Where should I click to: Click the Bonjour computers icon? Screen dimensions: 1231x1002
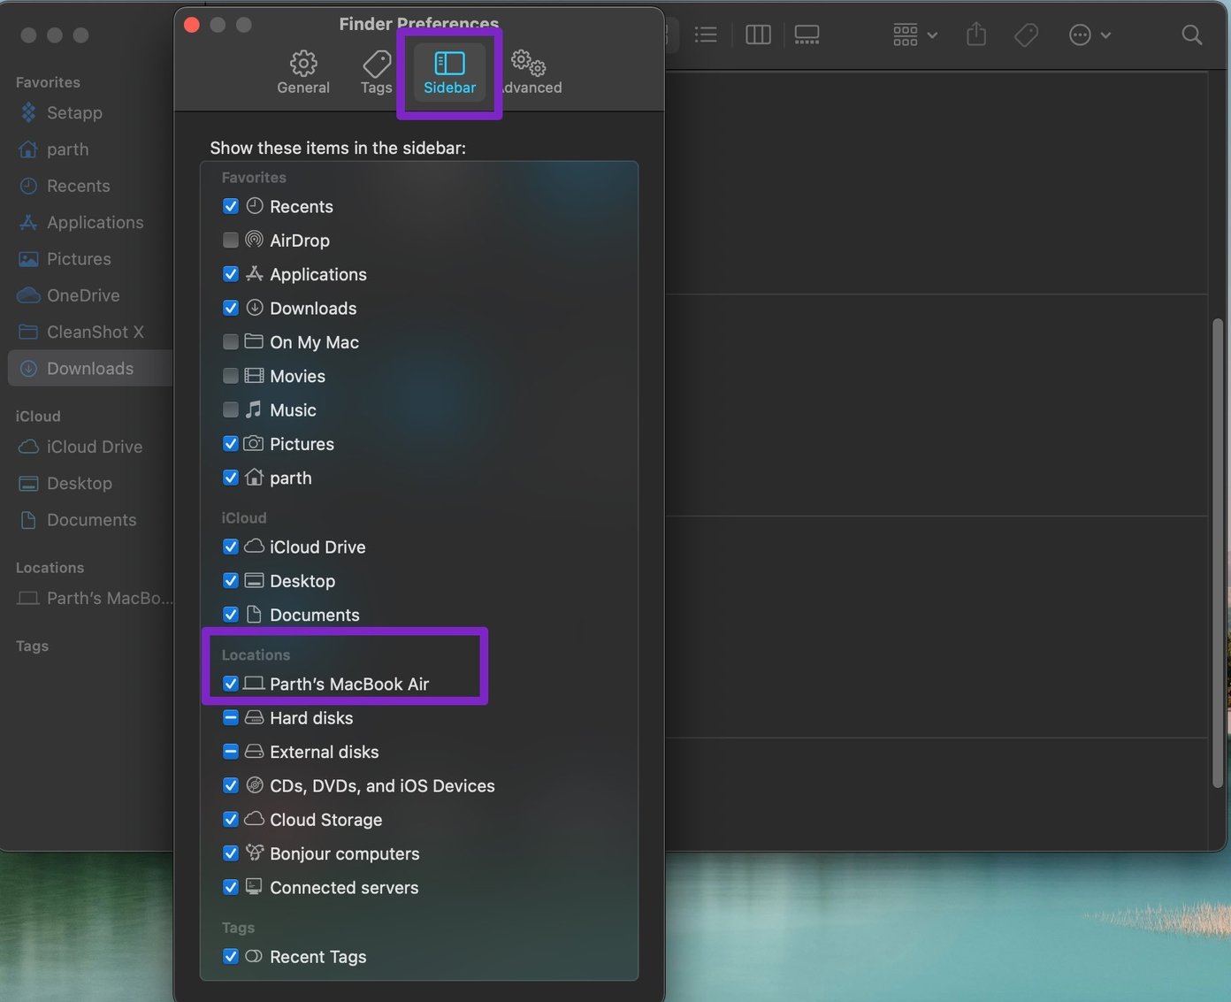coord(255,853)
